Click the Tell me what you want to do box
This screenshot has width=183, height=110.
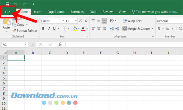pyautogui.click(x=155, y=12)
